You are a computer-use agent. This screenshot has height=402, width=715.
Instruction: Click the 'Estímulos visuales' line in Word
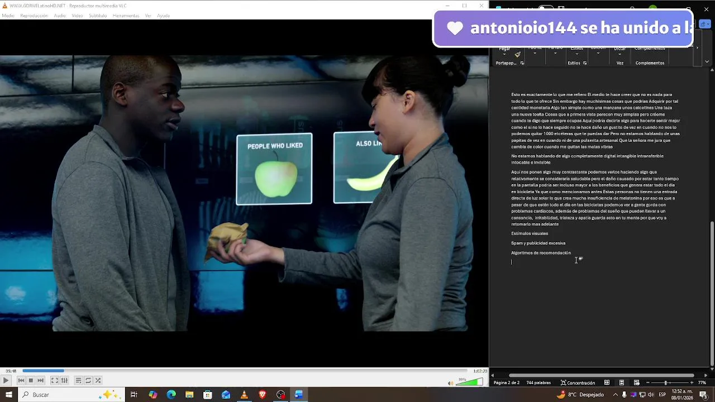[530, 233]
